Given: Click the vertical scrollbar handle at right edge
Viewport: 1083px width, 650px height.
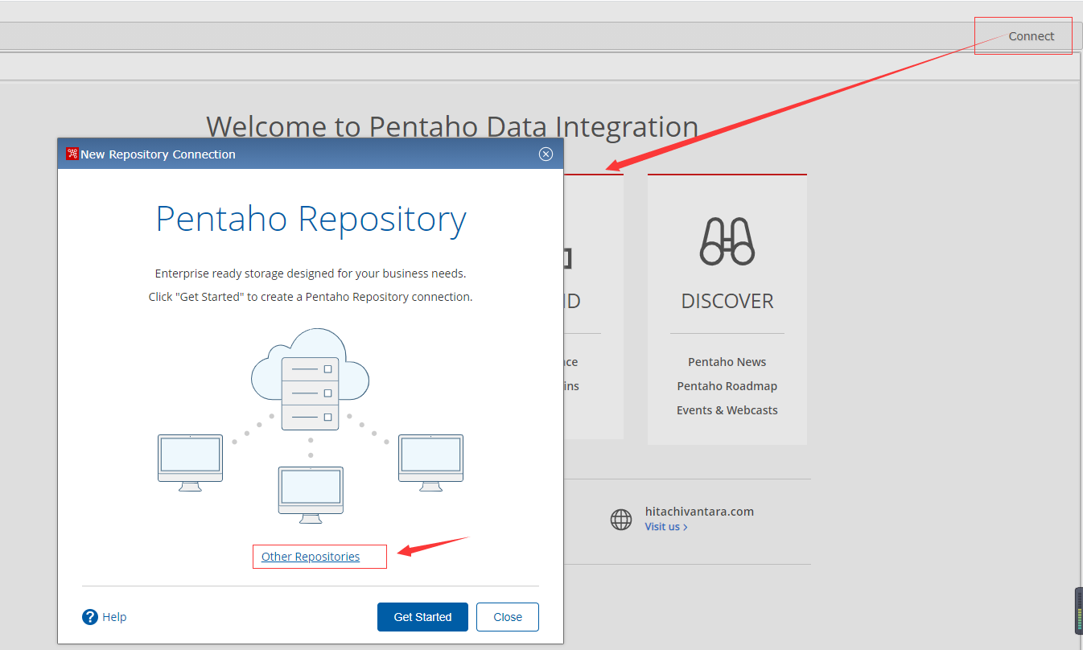Looking at the screenshot, I should coord(1079,611).
